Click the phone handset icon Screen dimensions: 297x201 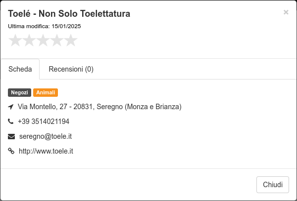tap(11, 121)
